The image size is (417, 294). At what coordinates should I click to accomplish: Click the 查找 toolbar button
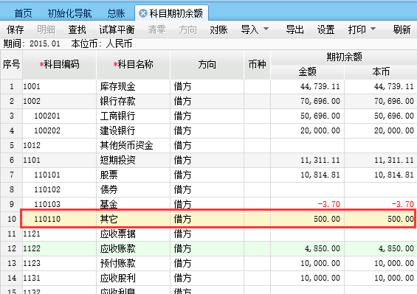tap(77, 29)
